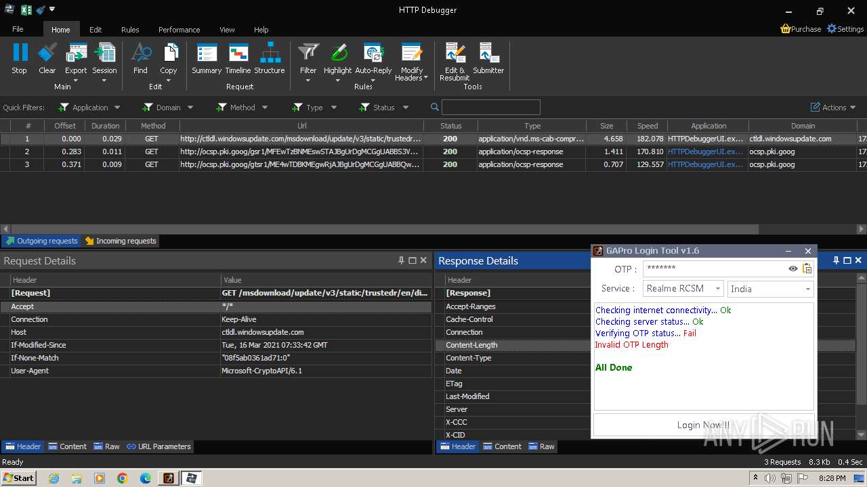The height and width of the screenshot is (487, 867).
Task: Expand the quick access toolbar arrow
Action: (52, 9)
